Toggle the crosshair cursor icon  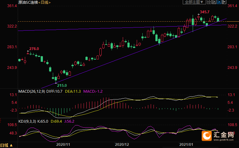tap(209, 2)
